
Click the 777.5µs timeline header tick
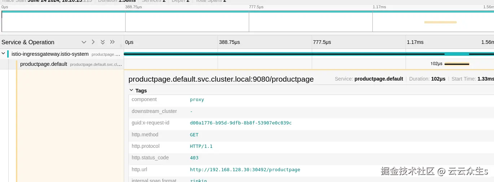click(322, 42)
